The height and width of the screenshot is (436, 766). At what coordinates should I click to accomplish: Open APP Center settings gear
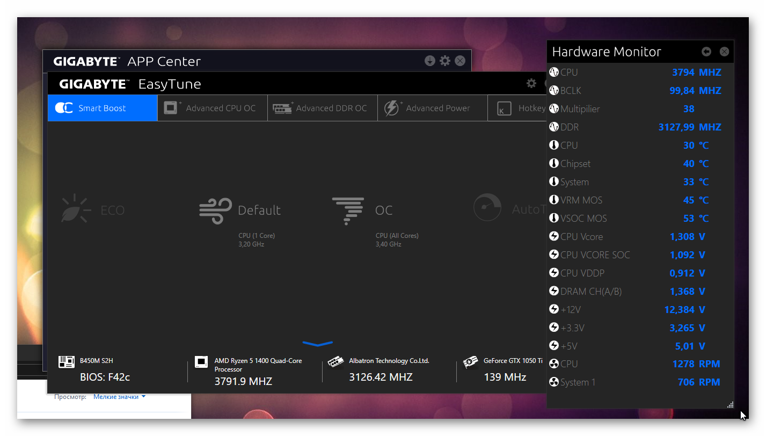pos(445,61)
